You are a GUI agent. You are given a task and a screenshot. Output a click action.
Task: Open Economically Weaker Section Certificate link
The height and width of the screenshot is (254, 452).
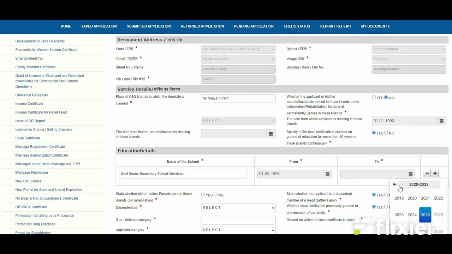coord(46,50)
